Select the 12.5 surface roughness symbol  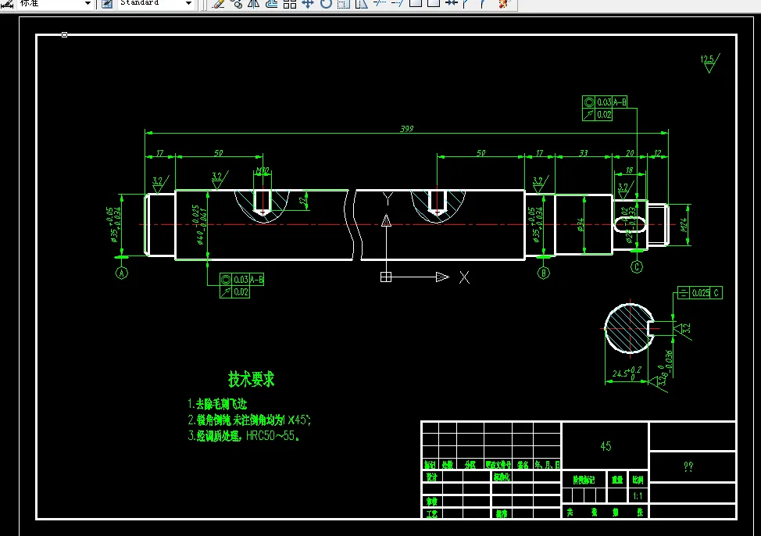[710, 63]
